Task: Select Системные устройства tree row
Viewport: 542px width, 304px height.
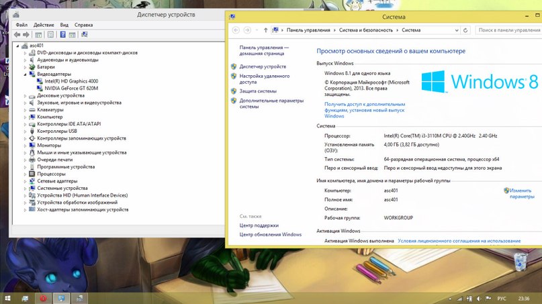Action: 62,189
